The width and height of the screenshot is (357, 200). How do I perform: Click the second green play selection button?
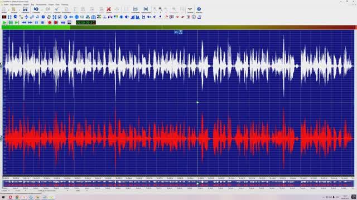click(x=11, y=23)
